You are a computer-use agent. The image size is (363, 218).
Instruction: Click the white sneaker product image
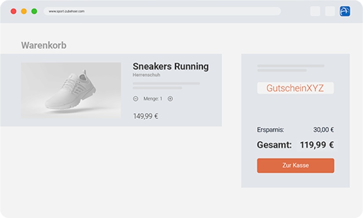pos(71,90)
